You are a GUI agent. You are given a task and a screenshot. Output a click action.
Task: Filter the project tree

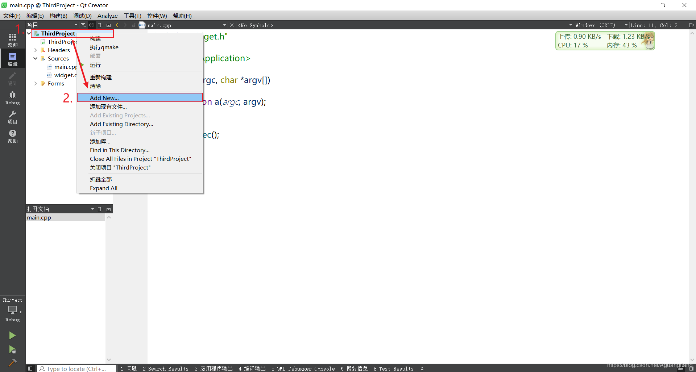[83, 25]
